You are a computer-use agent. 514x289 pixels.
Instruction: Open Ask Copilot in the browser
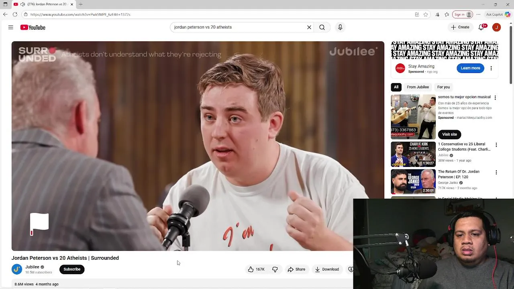(x=498, y=14)
